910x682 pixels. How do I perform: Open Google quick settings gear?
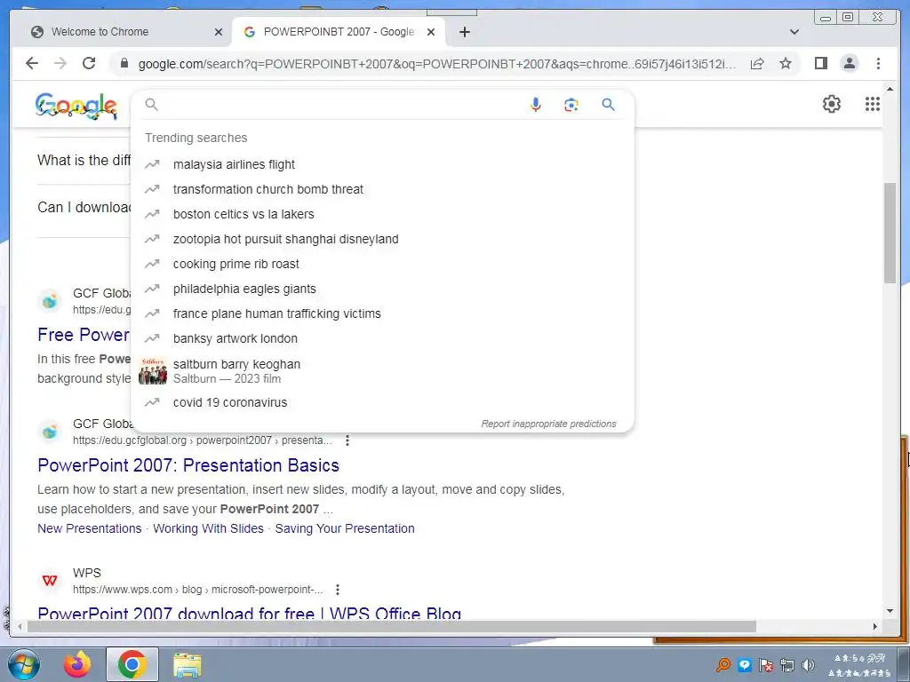pos(832,104)
